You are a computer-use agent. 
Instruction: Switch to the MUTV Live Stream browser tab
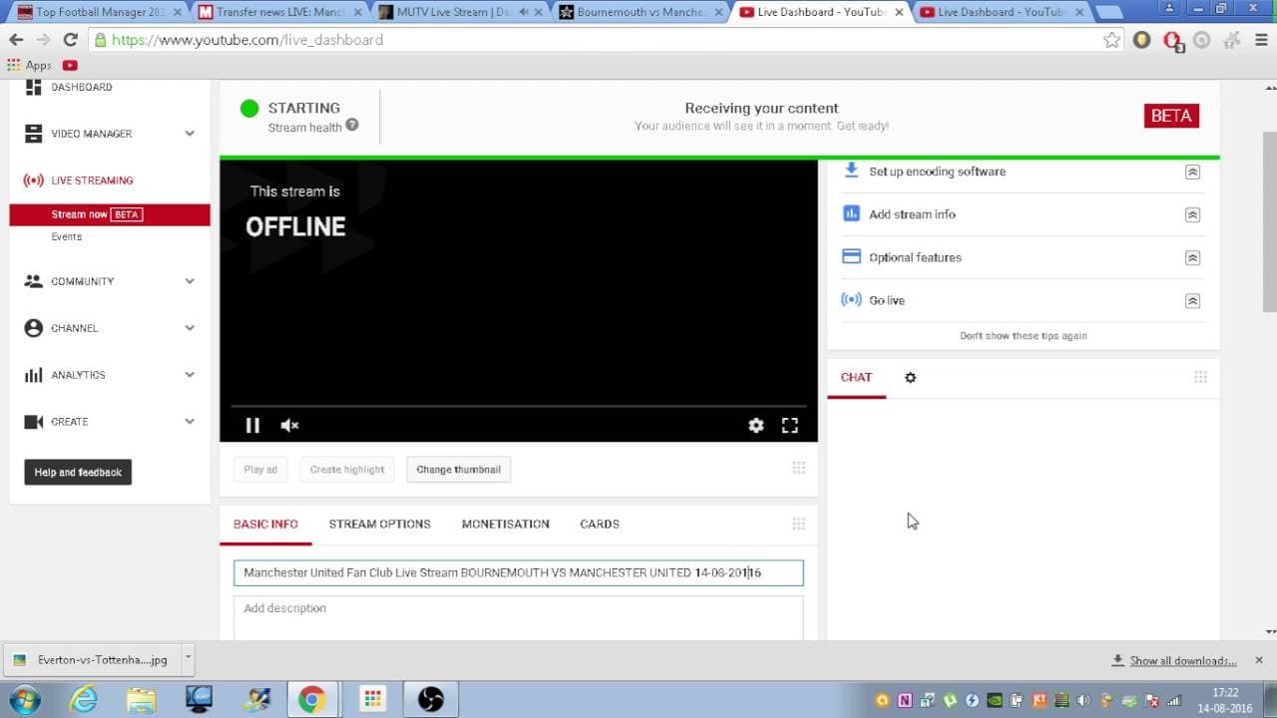(458, 12)
